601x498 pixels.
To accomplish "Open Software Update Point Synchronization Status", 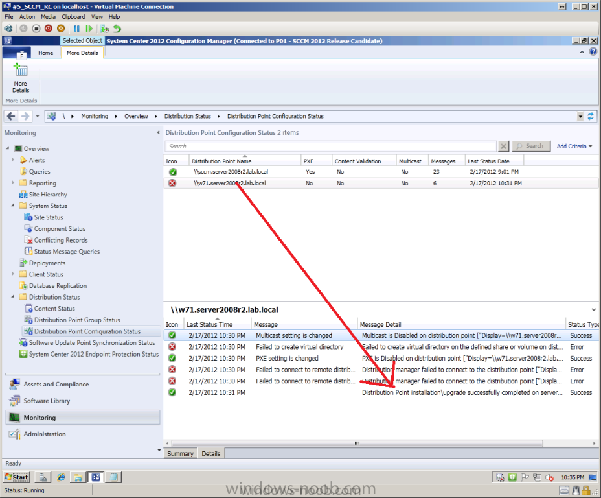I will click(x=91, y=342).
